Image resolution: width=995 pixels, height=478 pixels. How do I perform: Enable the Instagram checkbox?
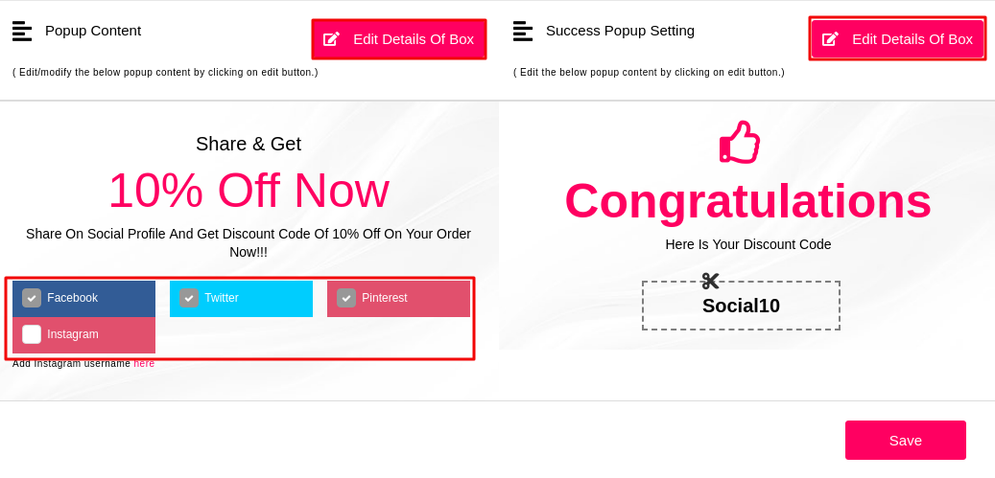coord(32,334)
